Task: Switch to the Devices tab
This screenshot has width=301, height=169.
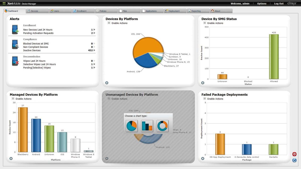Action: (x=37, y=11)
